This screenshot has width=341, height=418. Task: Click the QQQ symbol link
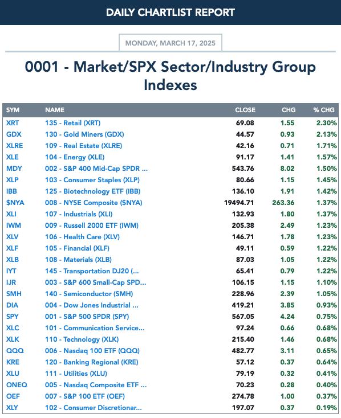(15, 351)
